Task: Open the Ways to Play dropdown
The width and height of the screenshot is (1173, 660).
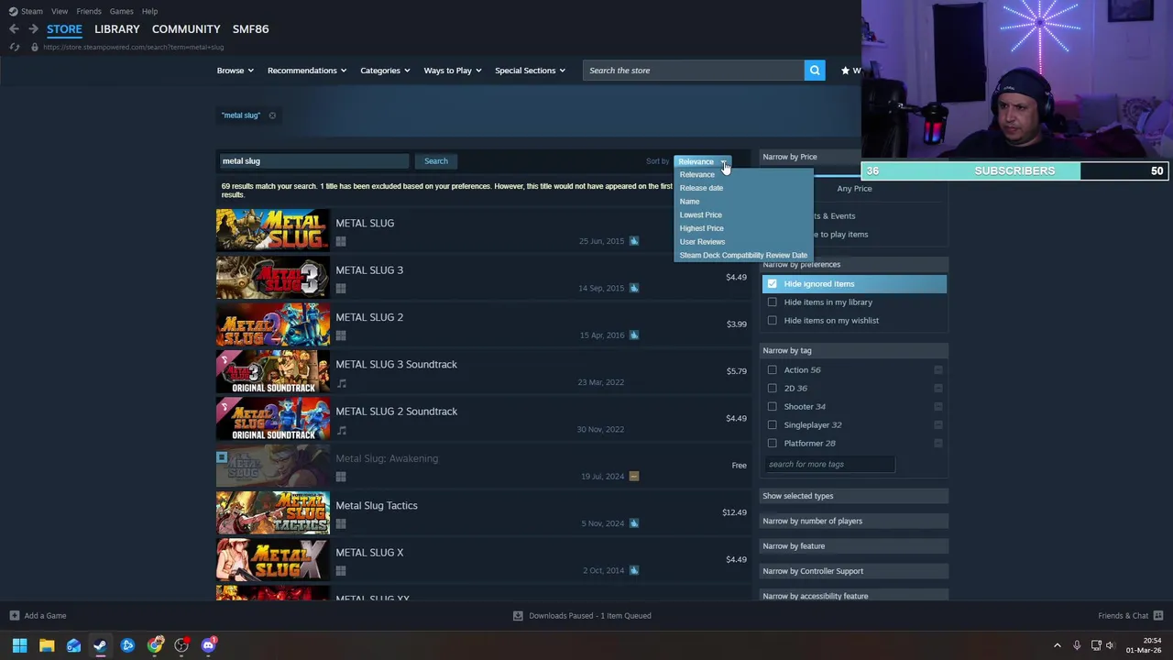Action: pyautogui.click(x=452, y=71)
